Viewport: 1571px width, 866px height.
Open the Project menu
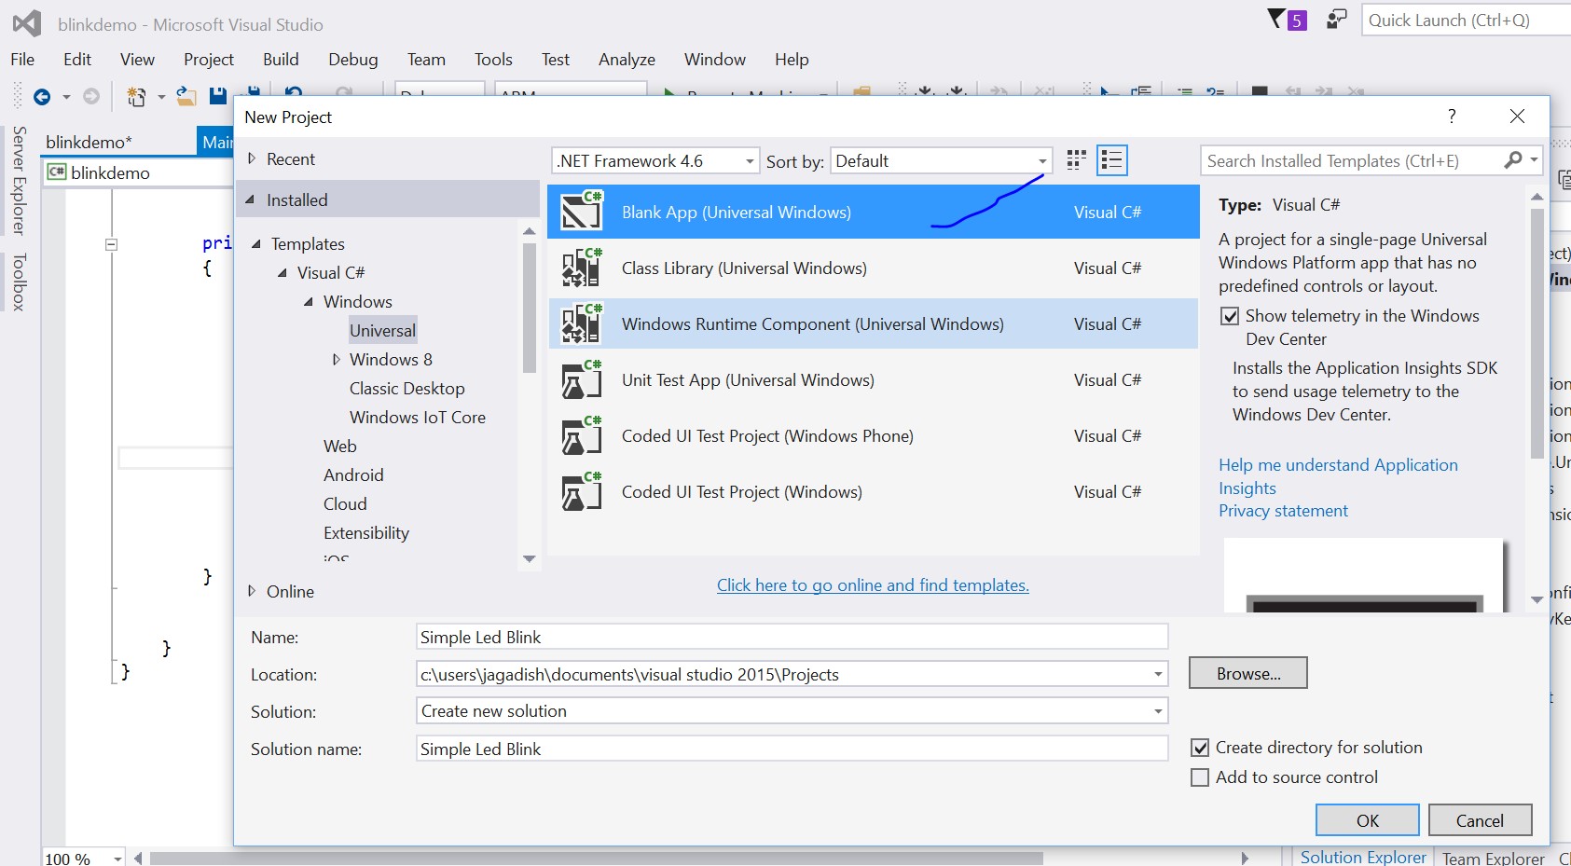(x=209, y=59)
